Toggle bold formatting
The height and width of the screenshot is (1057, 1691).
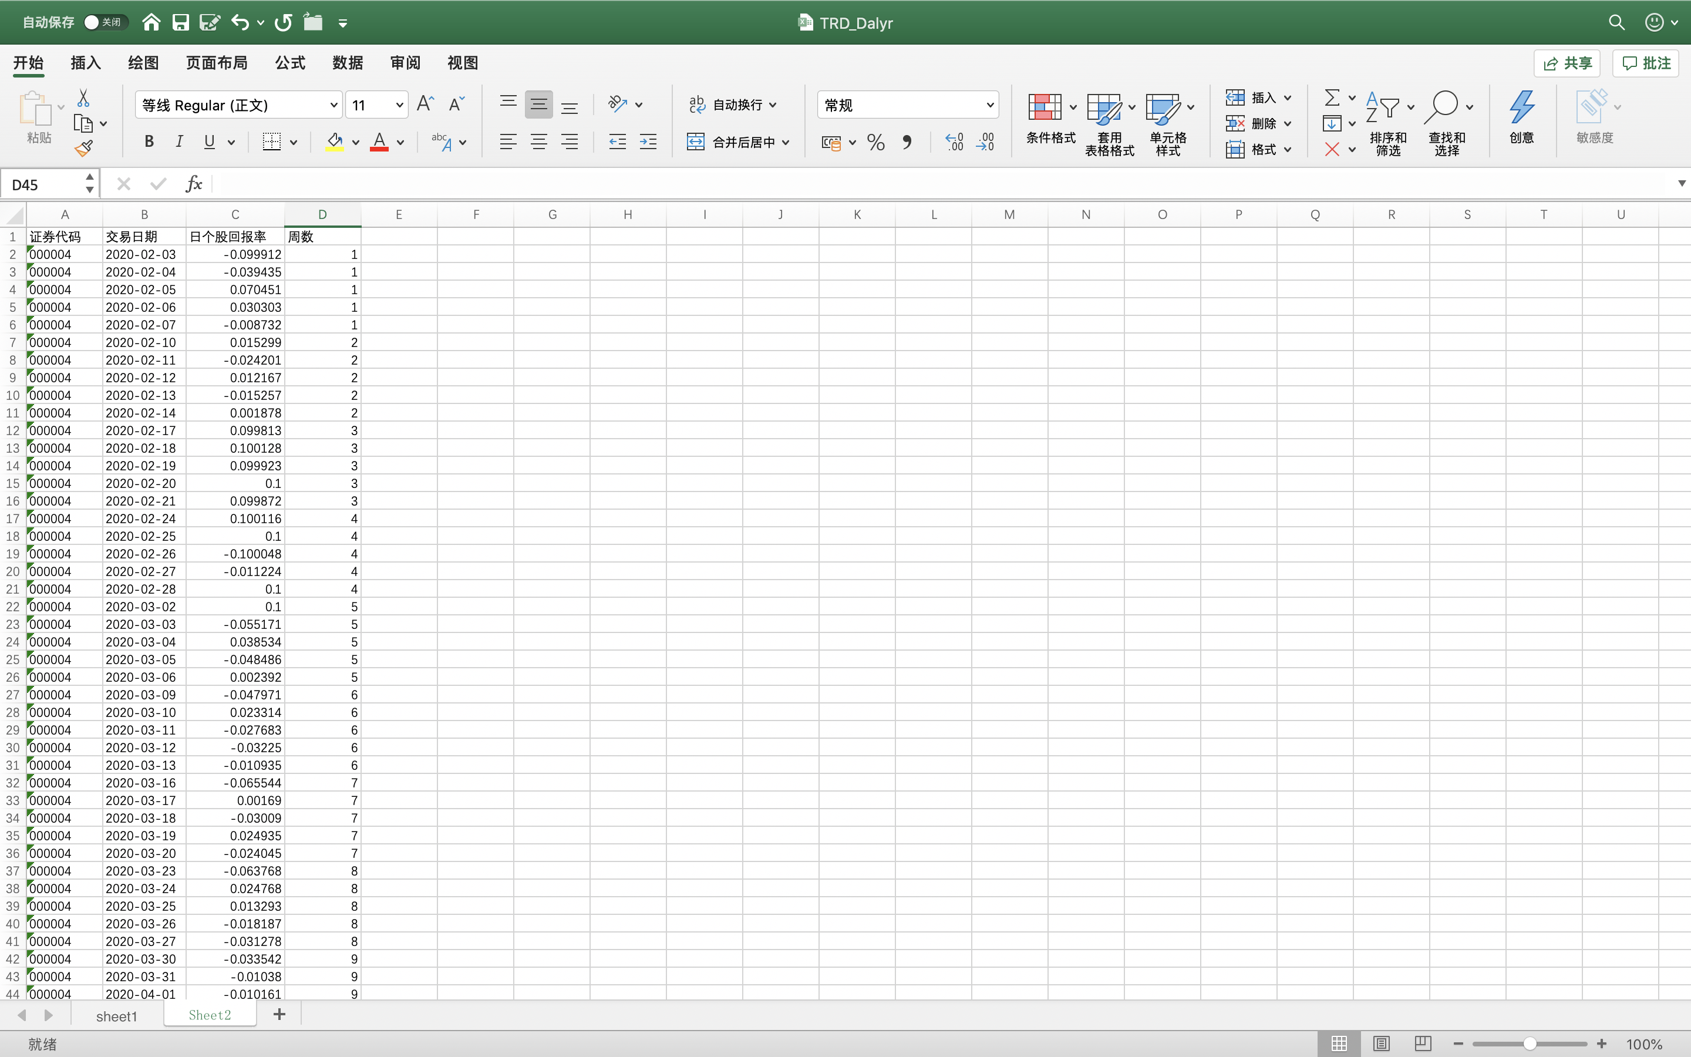(x=149, y=142)
